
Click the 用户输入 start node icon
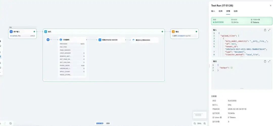tap(11, 32)
